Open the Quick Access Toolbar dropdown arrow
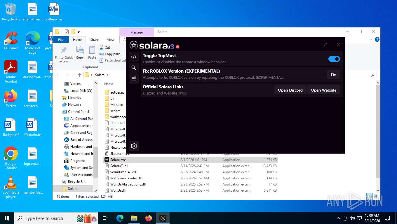The image size is (397, 224). click(79, 32)
